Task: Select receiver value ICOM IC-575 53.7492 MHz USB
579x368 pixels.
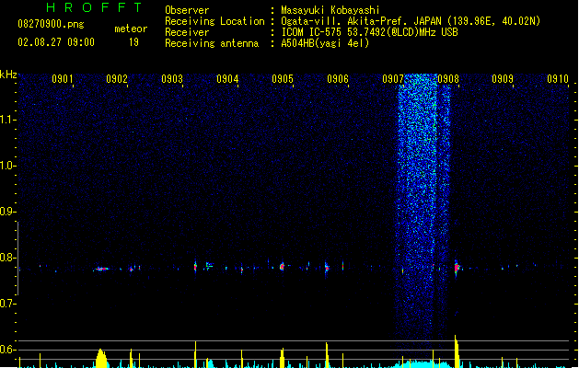Action: (369, 32)
